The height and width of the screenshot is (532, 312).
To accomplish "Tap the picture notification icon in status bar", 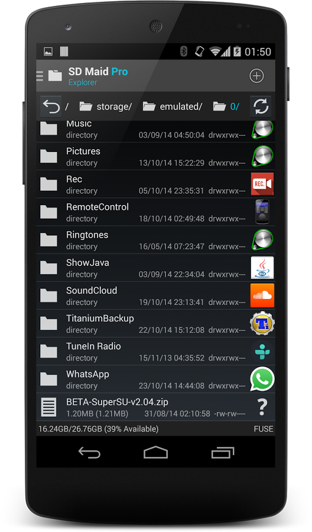I will click(48, 51).
